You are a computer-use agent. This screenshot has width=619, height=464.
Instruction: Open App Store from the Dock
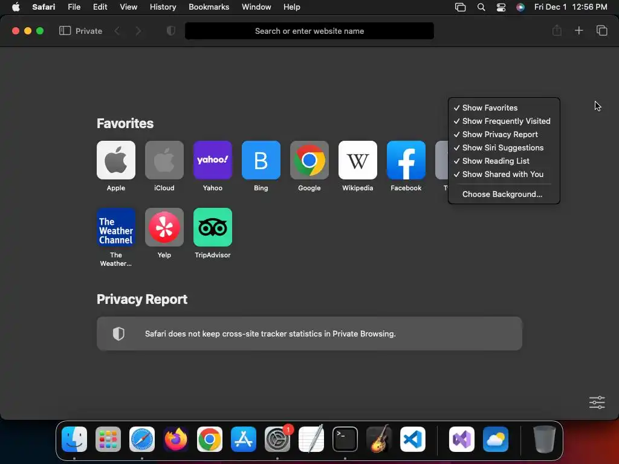244,439
